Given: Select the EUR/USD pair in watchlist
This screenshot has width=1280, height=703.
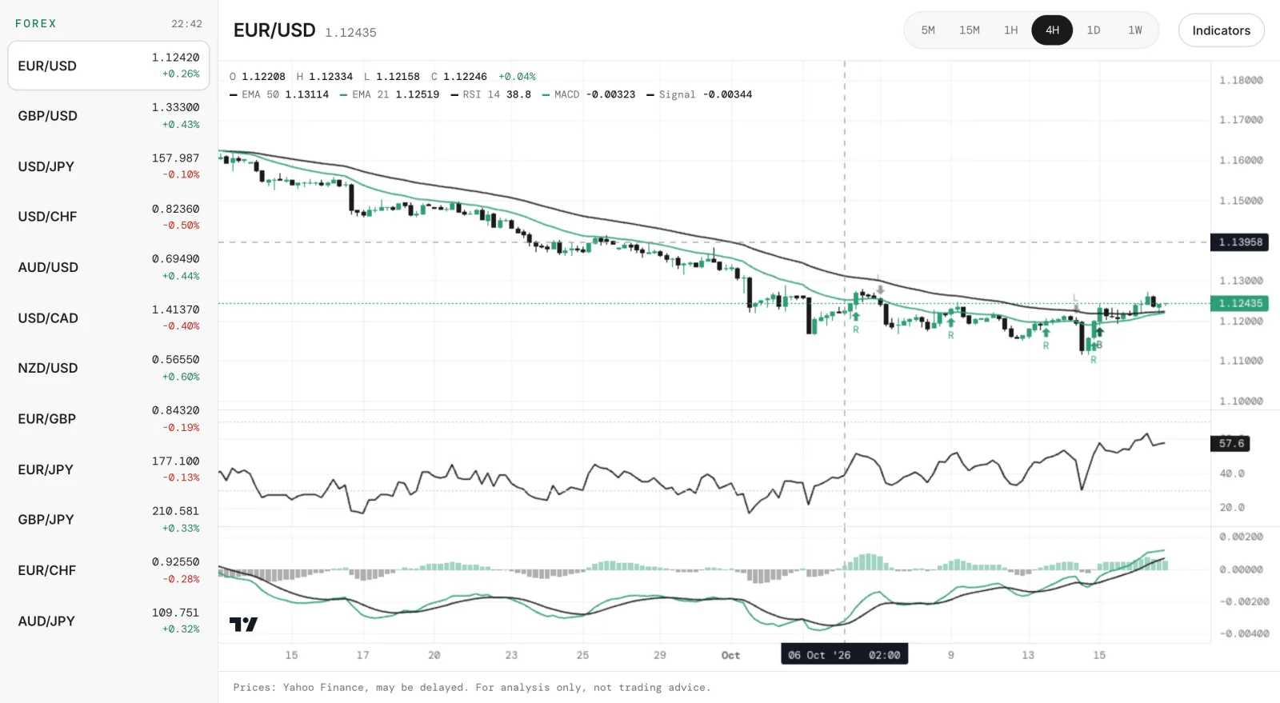Looking at the screenshot, I should tap(109, 66).
